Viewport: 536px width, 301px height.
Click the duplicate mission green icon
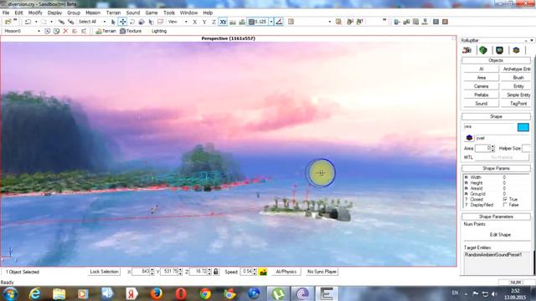tap(56, 31)
